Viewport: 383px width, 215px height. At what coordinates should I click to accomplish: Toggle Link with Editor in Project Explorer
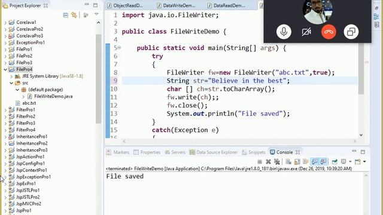[x=74, y=15]
